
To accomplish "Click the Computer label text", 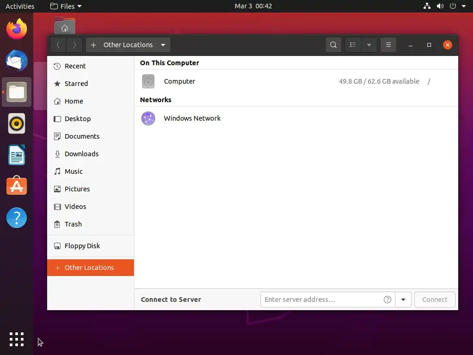I will pyautogui.click(x=180, y=81).
